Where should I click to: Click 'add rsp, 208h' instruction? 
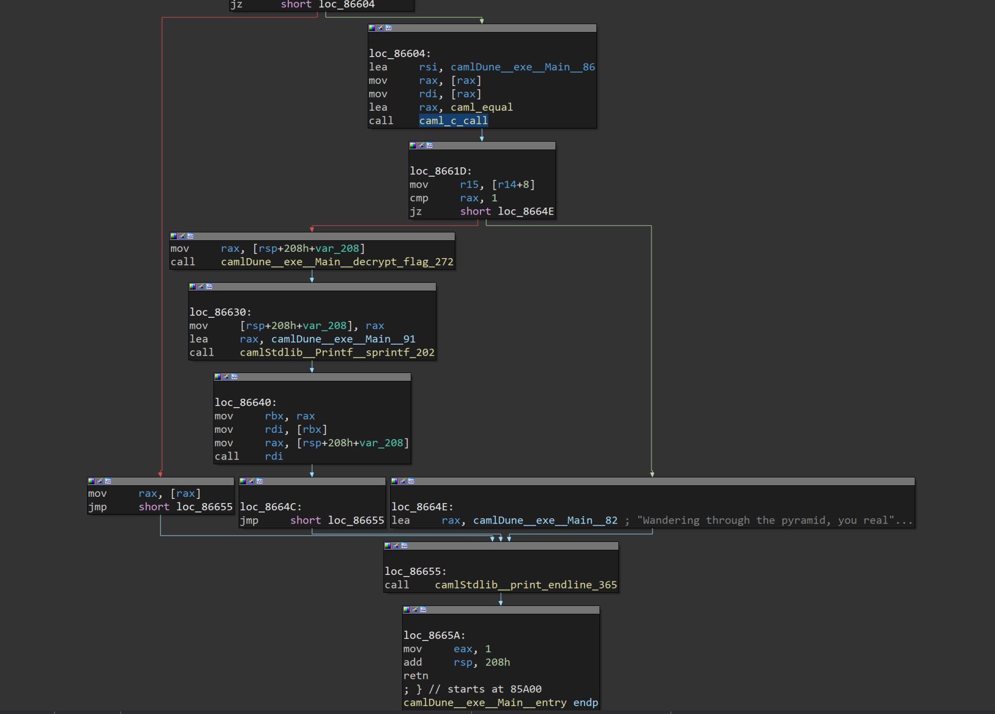tap(457, 663)
